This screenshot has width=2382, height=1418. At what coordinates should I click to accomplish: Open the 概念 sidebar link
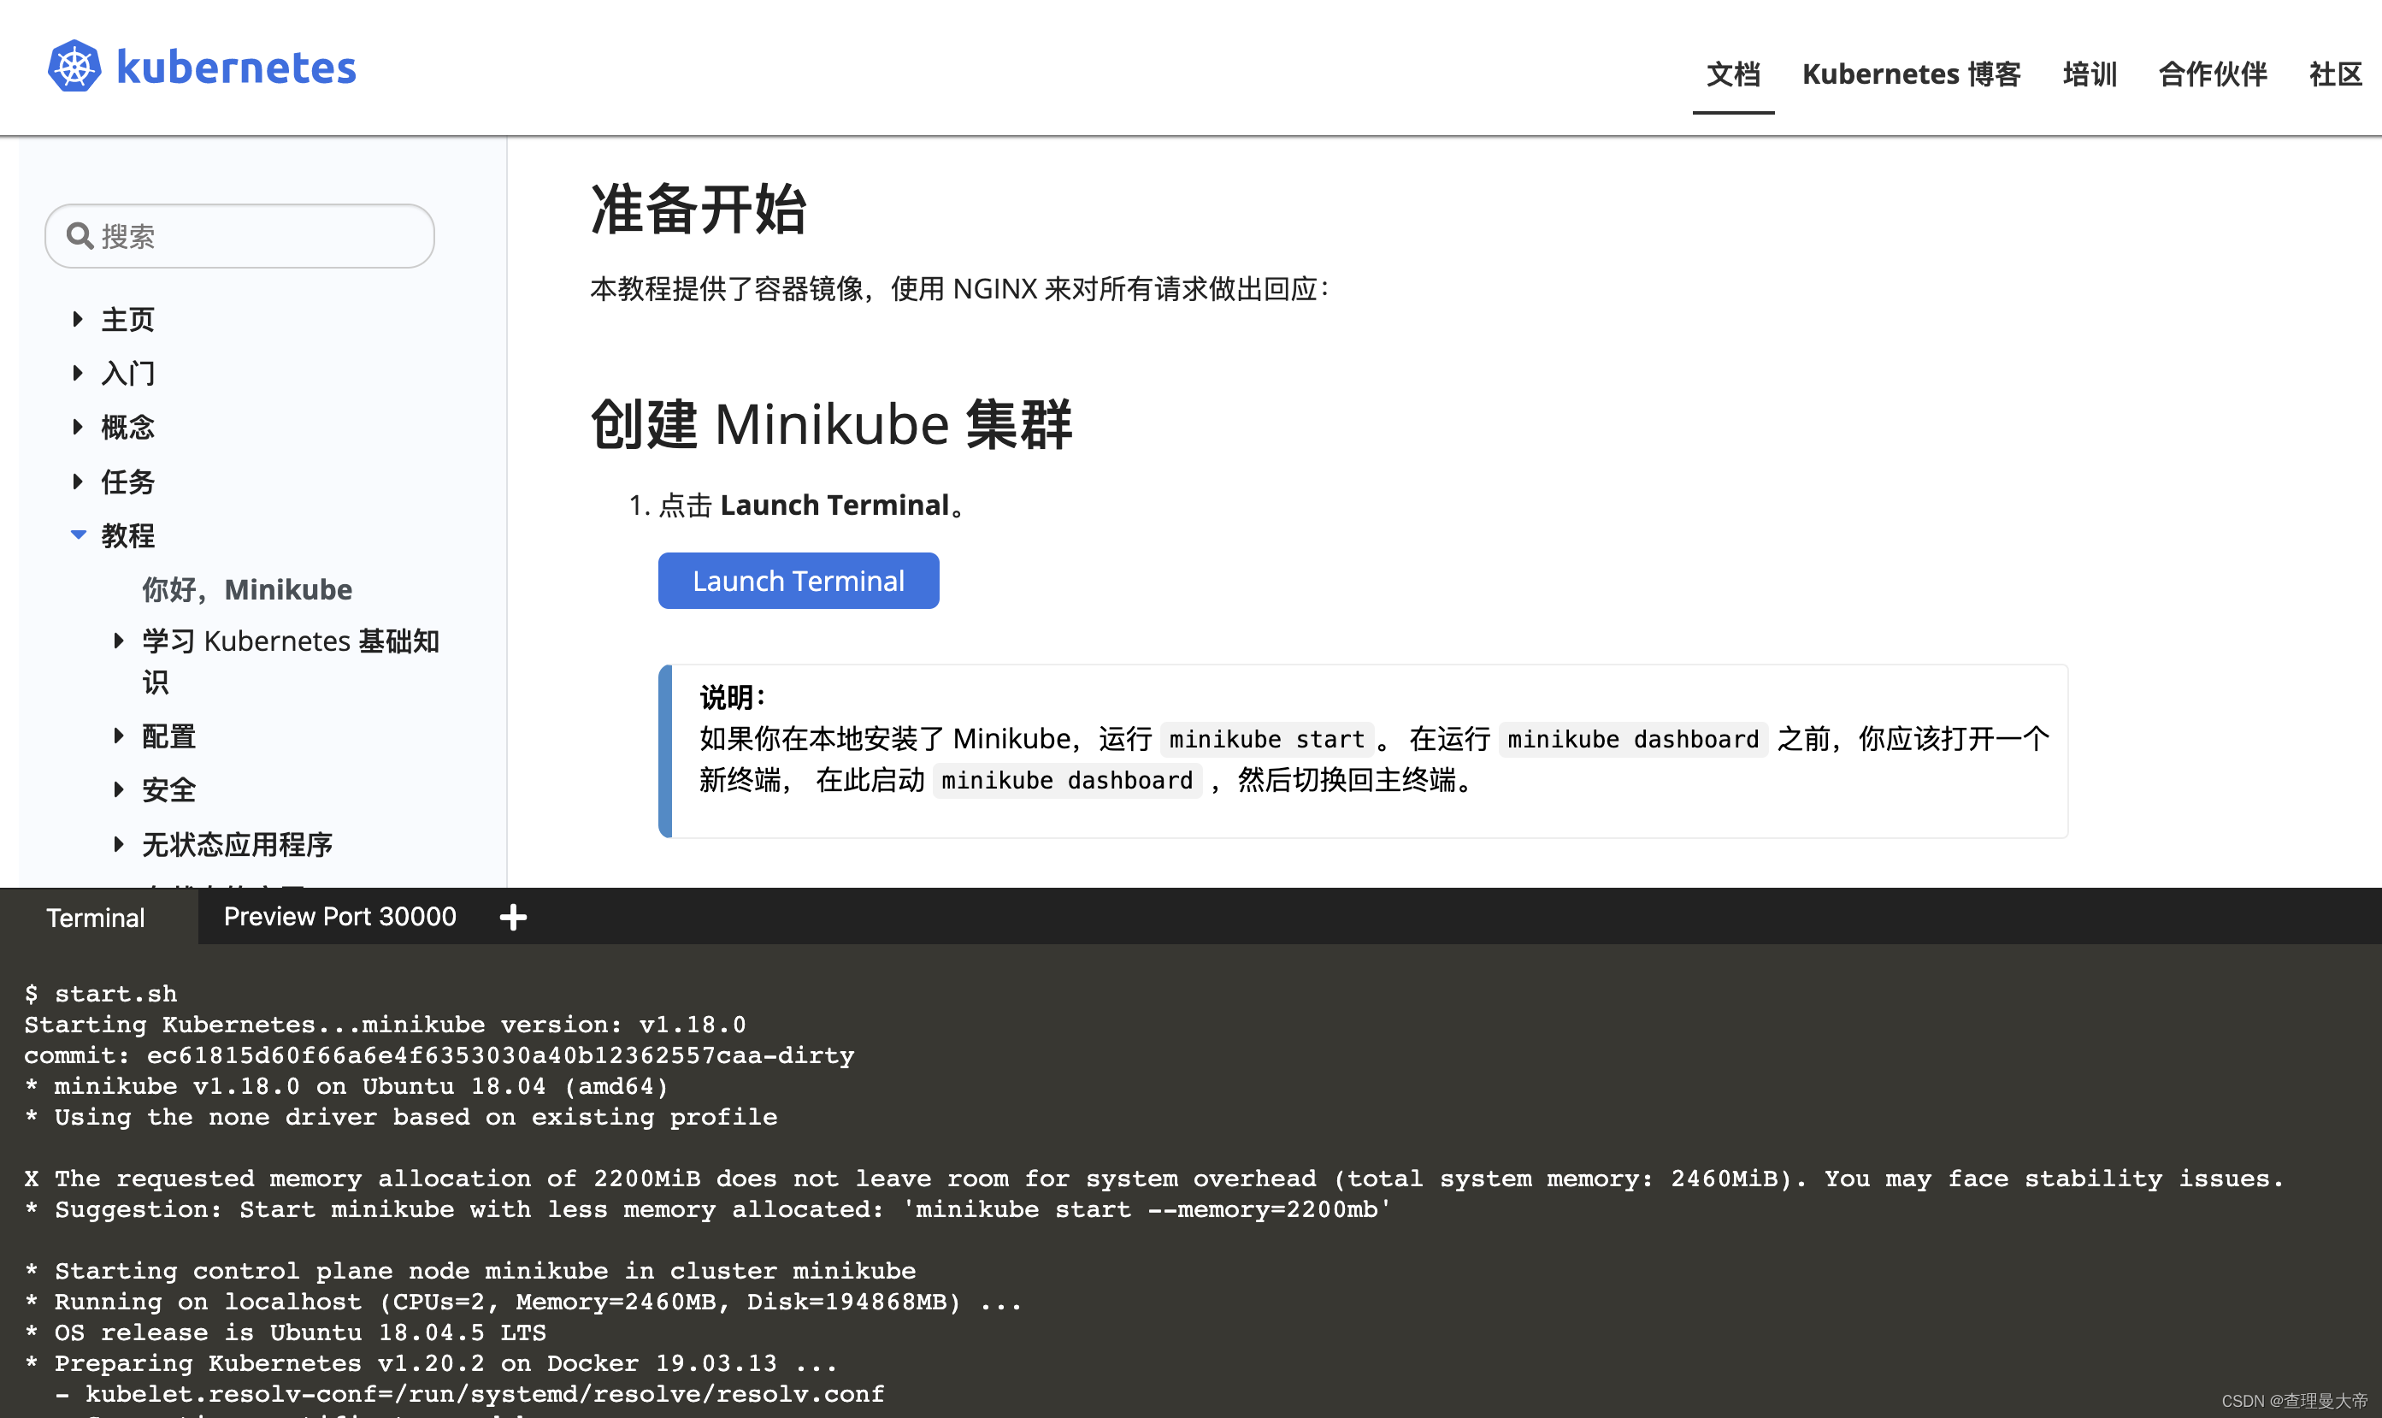pyautogui.click(x=128, y=427)
